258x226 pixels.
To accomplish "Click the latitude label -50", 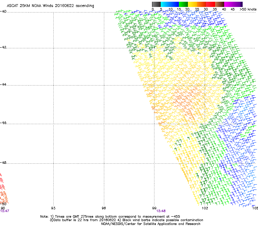I will pos(3,204).
